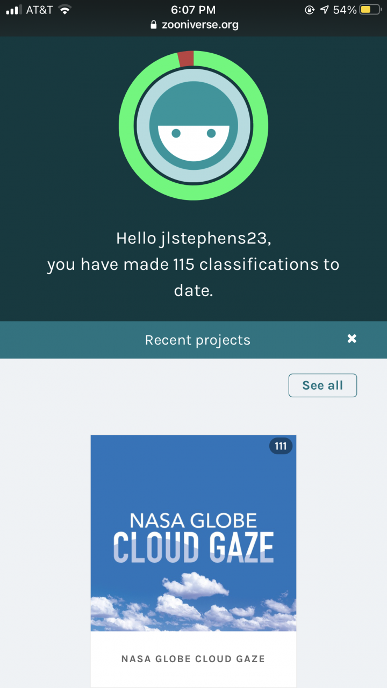Tap the cellular signal bars icon
This screenshot has width=387, height=688.
point(14,10)
